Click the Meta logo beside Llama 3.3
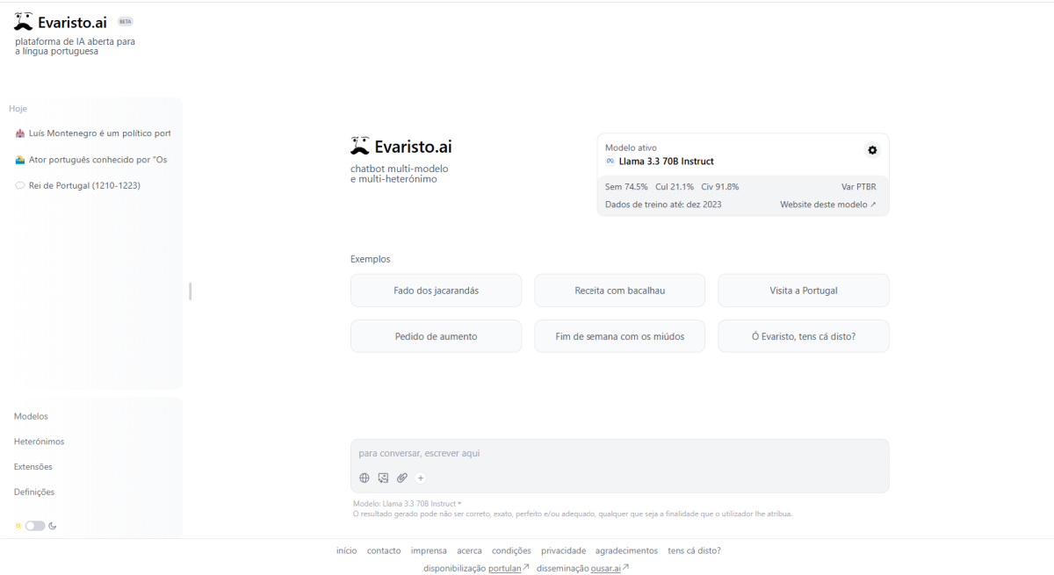 click(x=610, y=162)
